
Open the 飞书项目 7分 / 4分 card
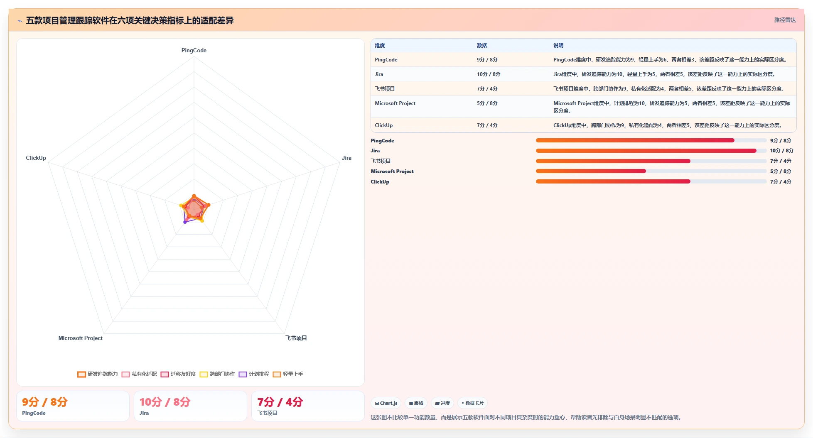click(308, 406)
